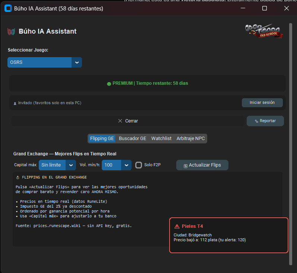
Task: Click the Pieles T4 alert title
Action: click(192, 226)
